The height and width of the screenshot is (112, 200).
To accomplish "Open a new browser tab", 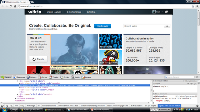I will pyautogui.click(x=32, y=2).
